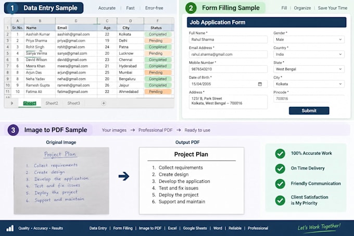Select the cell priya@gmail.com
This screenshot has height=236, width=354.
click(x=77, y=41)
